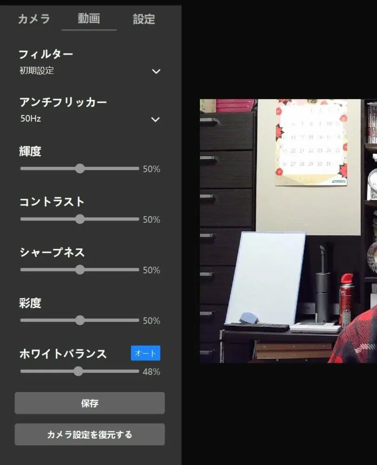Screen dimensions: 377x465
Task: Click the far left end of コントラスト track
Action: [x=22, y=219]
